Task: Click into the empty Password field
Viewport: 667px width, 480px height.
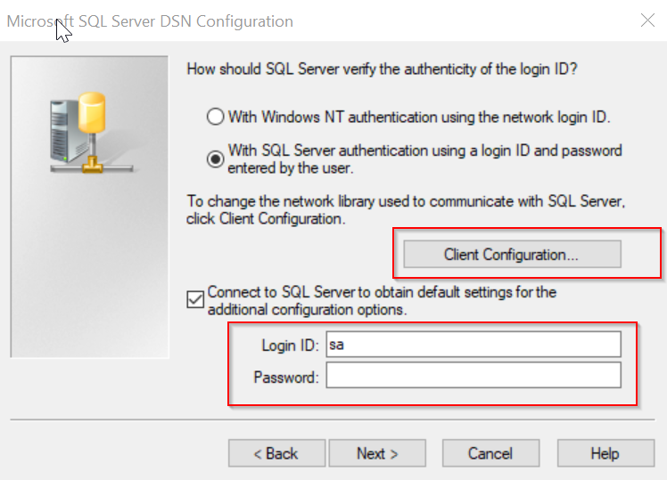Action: coord(473,375)
